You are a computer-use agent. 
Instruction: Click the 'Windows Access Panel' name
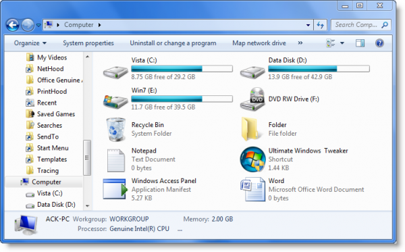164,181
